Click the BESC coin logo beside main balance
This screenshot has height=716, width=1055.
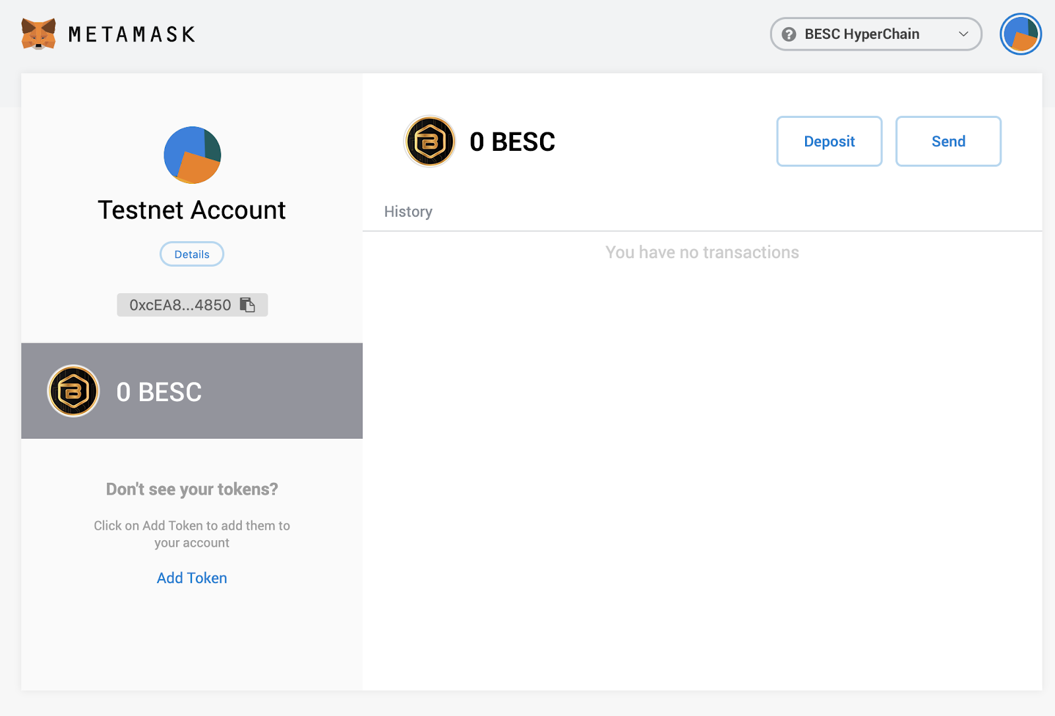pos(430,142)
